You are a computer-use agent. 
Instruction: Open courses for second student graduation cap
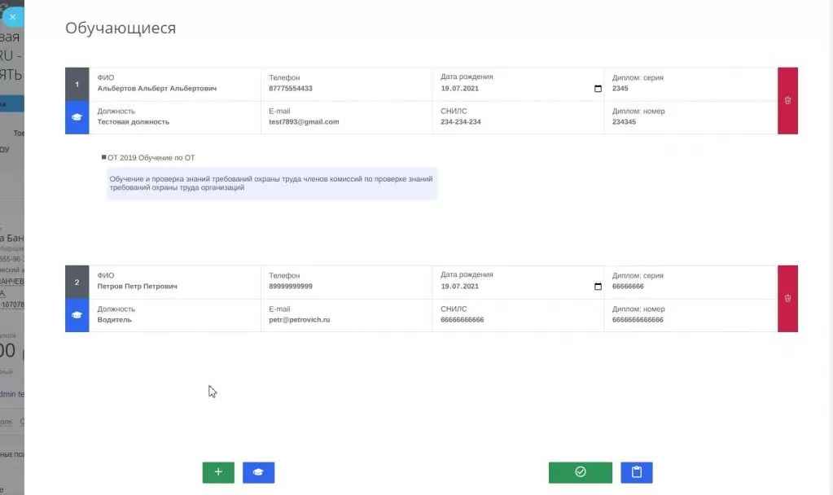click(77, 315)
